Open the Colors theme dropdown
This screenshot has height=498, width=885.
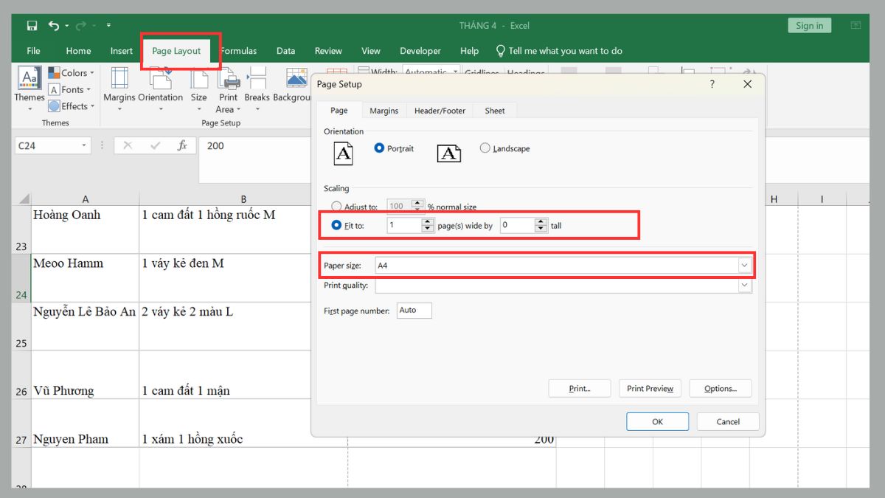coord(72,73)
